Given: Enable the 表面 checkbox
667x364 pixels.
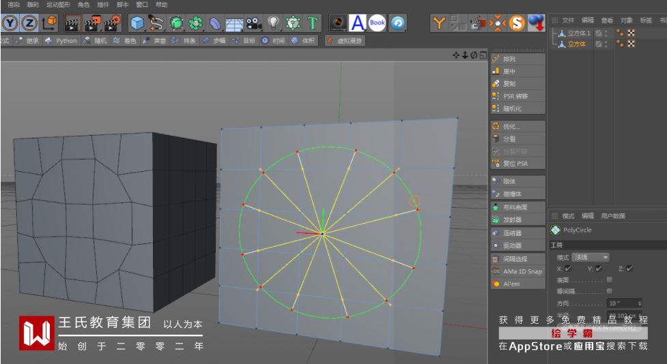Looking at the screenshot, I should 610,280.
